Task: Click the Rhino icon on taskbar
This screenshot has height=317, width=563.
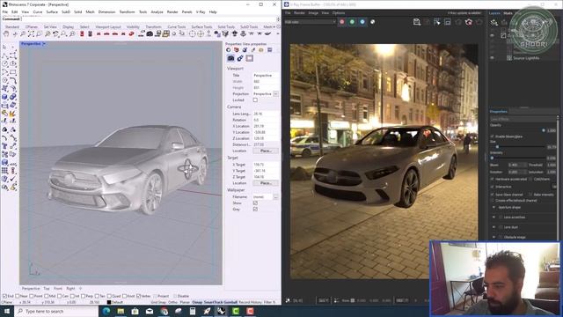Action: pyautogui.click(x=222, y=311)
